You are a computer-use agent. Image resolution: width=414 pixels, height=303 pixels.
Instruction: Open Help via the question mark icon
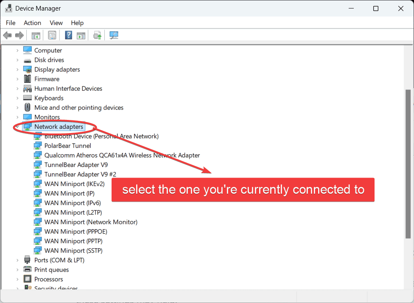[x=69, y=35]
